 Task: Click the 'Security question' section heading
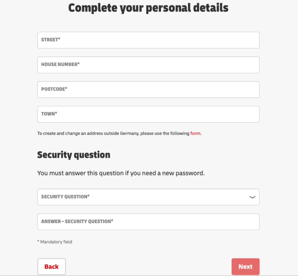[x=74, y=155]
